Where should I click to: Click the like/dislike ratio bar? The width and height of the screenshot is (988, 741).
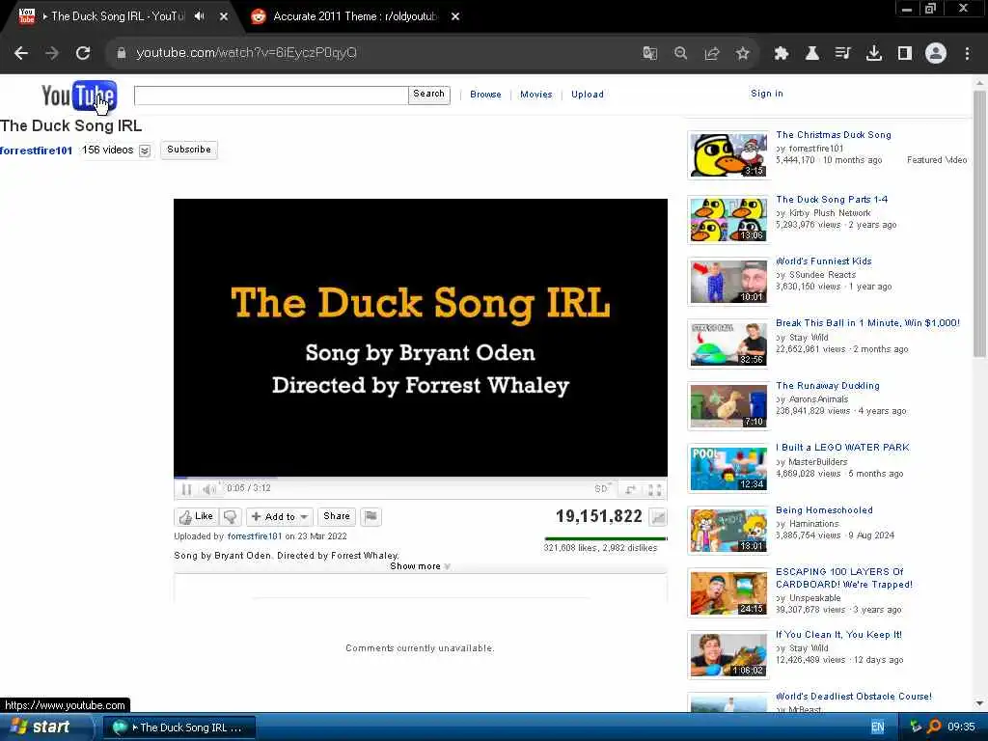pyautogui.click(x=605, y=538)
